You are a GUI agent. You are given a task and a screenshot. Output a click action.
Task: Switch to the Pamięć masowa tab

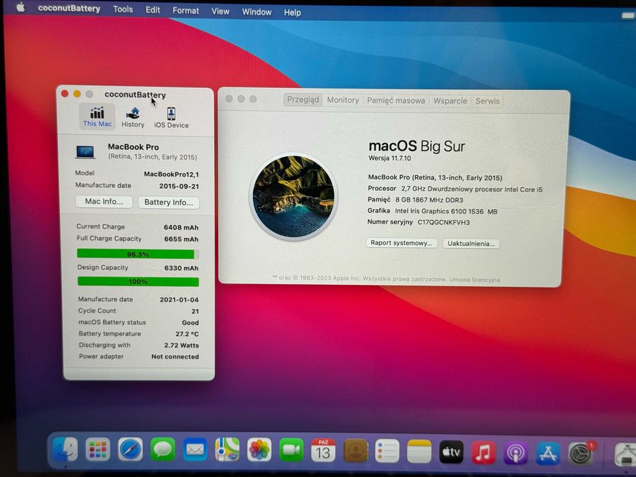pyautogui.click(x=396, y=101)
